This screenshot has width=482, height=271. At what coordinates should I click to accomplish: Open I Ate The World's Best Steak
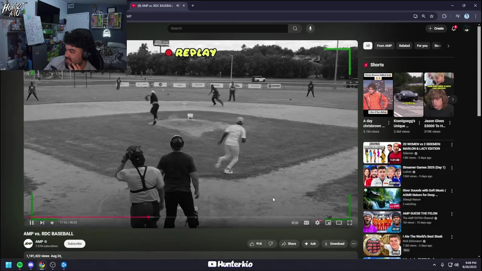tap(382, 245)
